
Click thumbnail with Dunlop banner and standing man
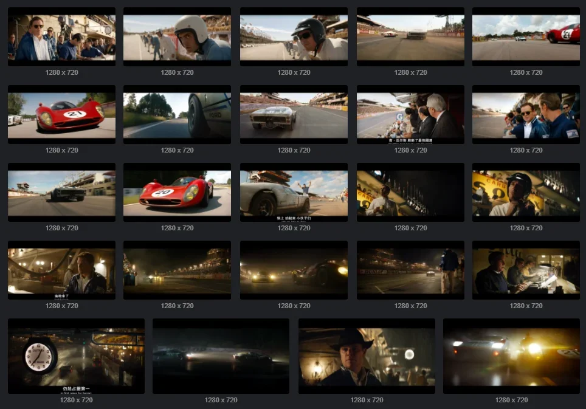tap(410, 270)
